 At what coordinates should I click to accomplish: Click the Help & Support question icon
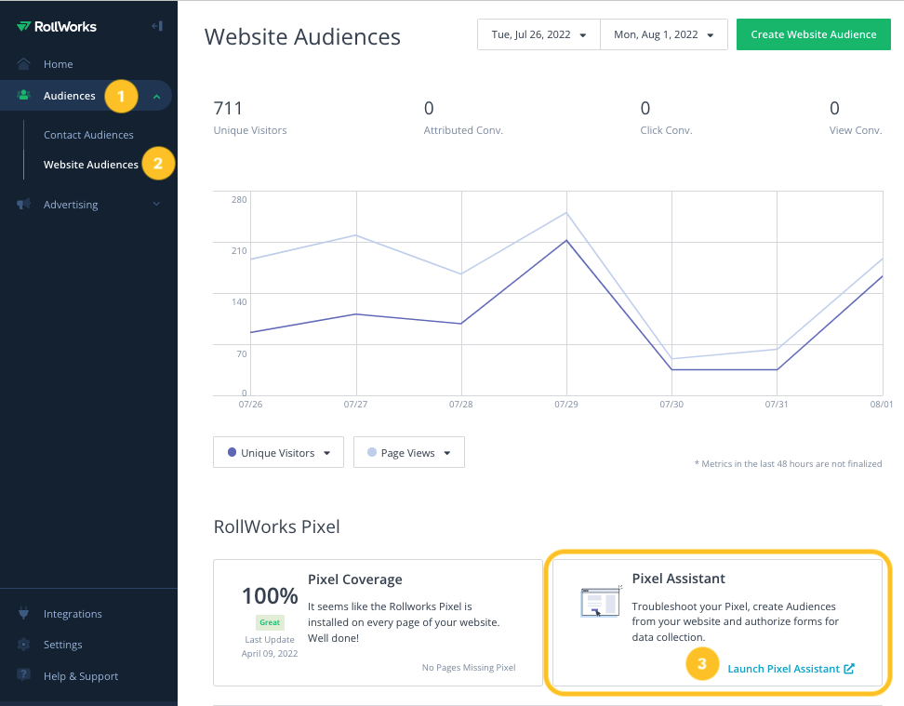[23, 674]
